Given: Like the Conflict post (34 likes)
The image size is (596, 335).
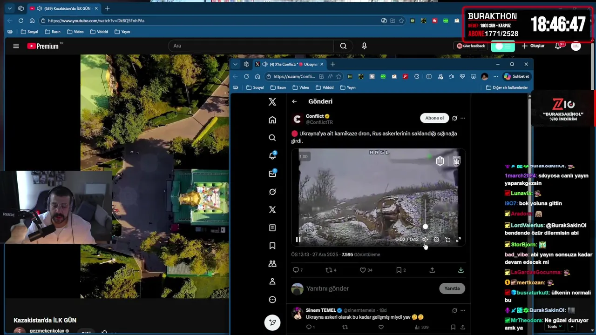Looking at the screenshot, I should point(366,270).
